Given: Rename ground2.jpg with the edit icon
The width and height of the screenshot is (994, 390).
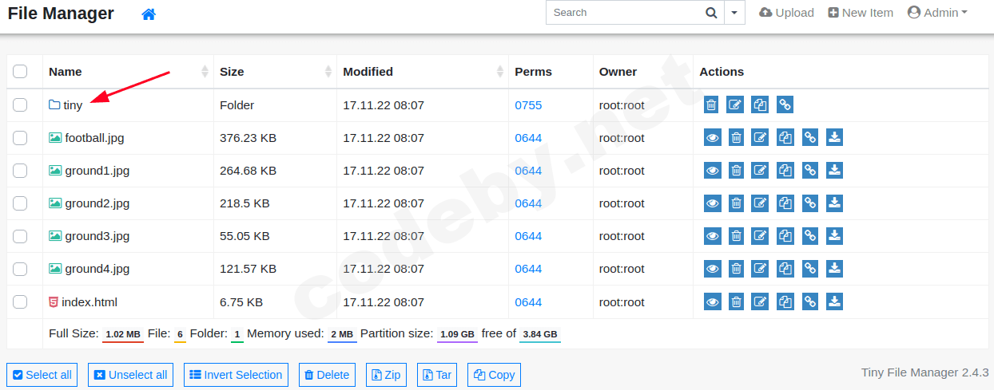Looking at the screenshot, I should click(761, 203).
